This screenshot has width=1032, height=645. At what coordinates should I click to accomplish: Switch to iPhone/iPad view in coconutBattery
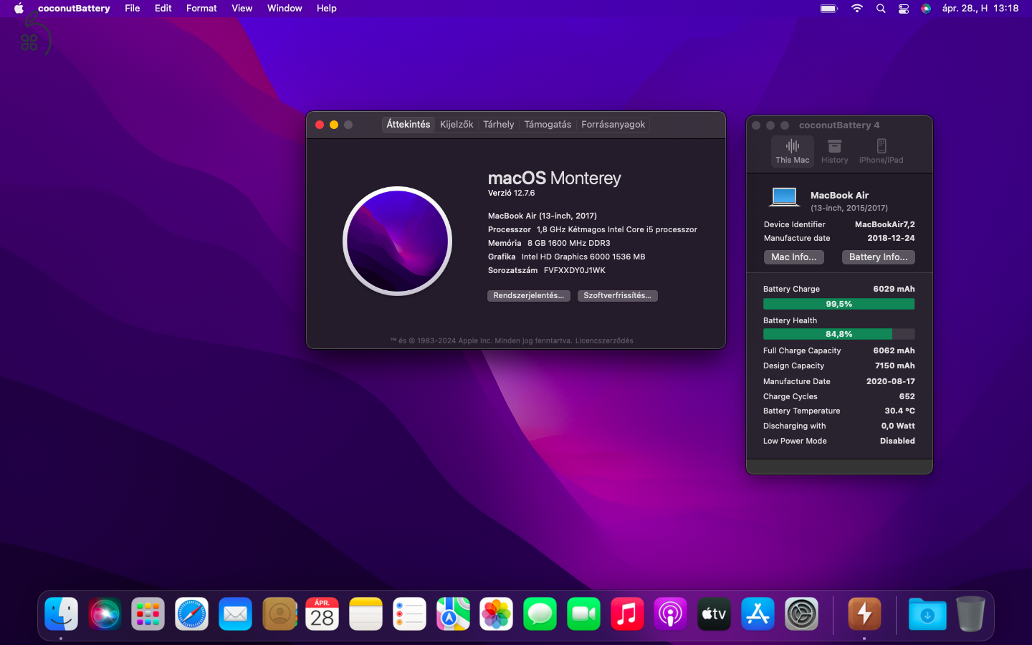(881, 151)
